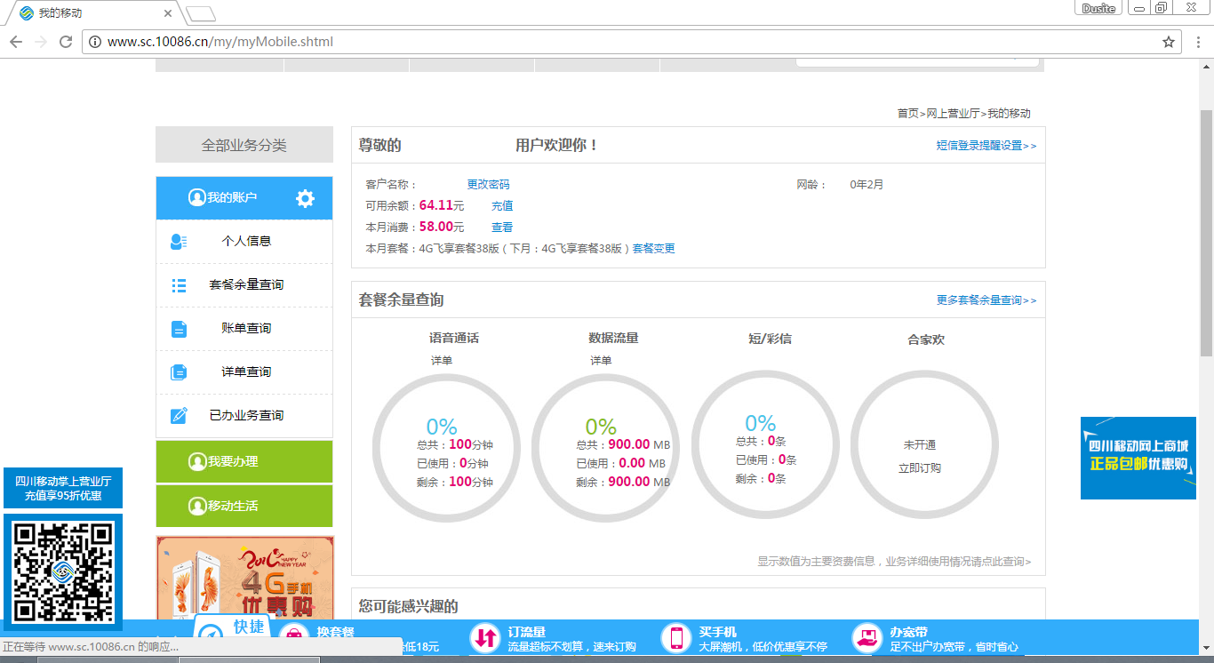Click 网上营业厅 in the breadcrumb
This screenshot has width=1214, height=663.
(953, 114)
